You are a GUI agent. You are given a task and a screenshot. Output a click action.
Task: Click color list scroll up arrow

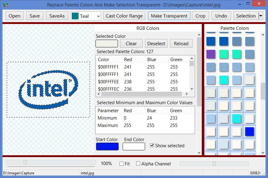[192, 58]
